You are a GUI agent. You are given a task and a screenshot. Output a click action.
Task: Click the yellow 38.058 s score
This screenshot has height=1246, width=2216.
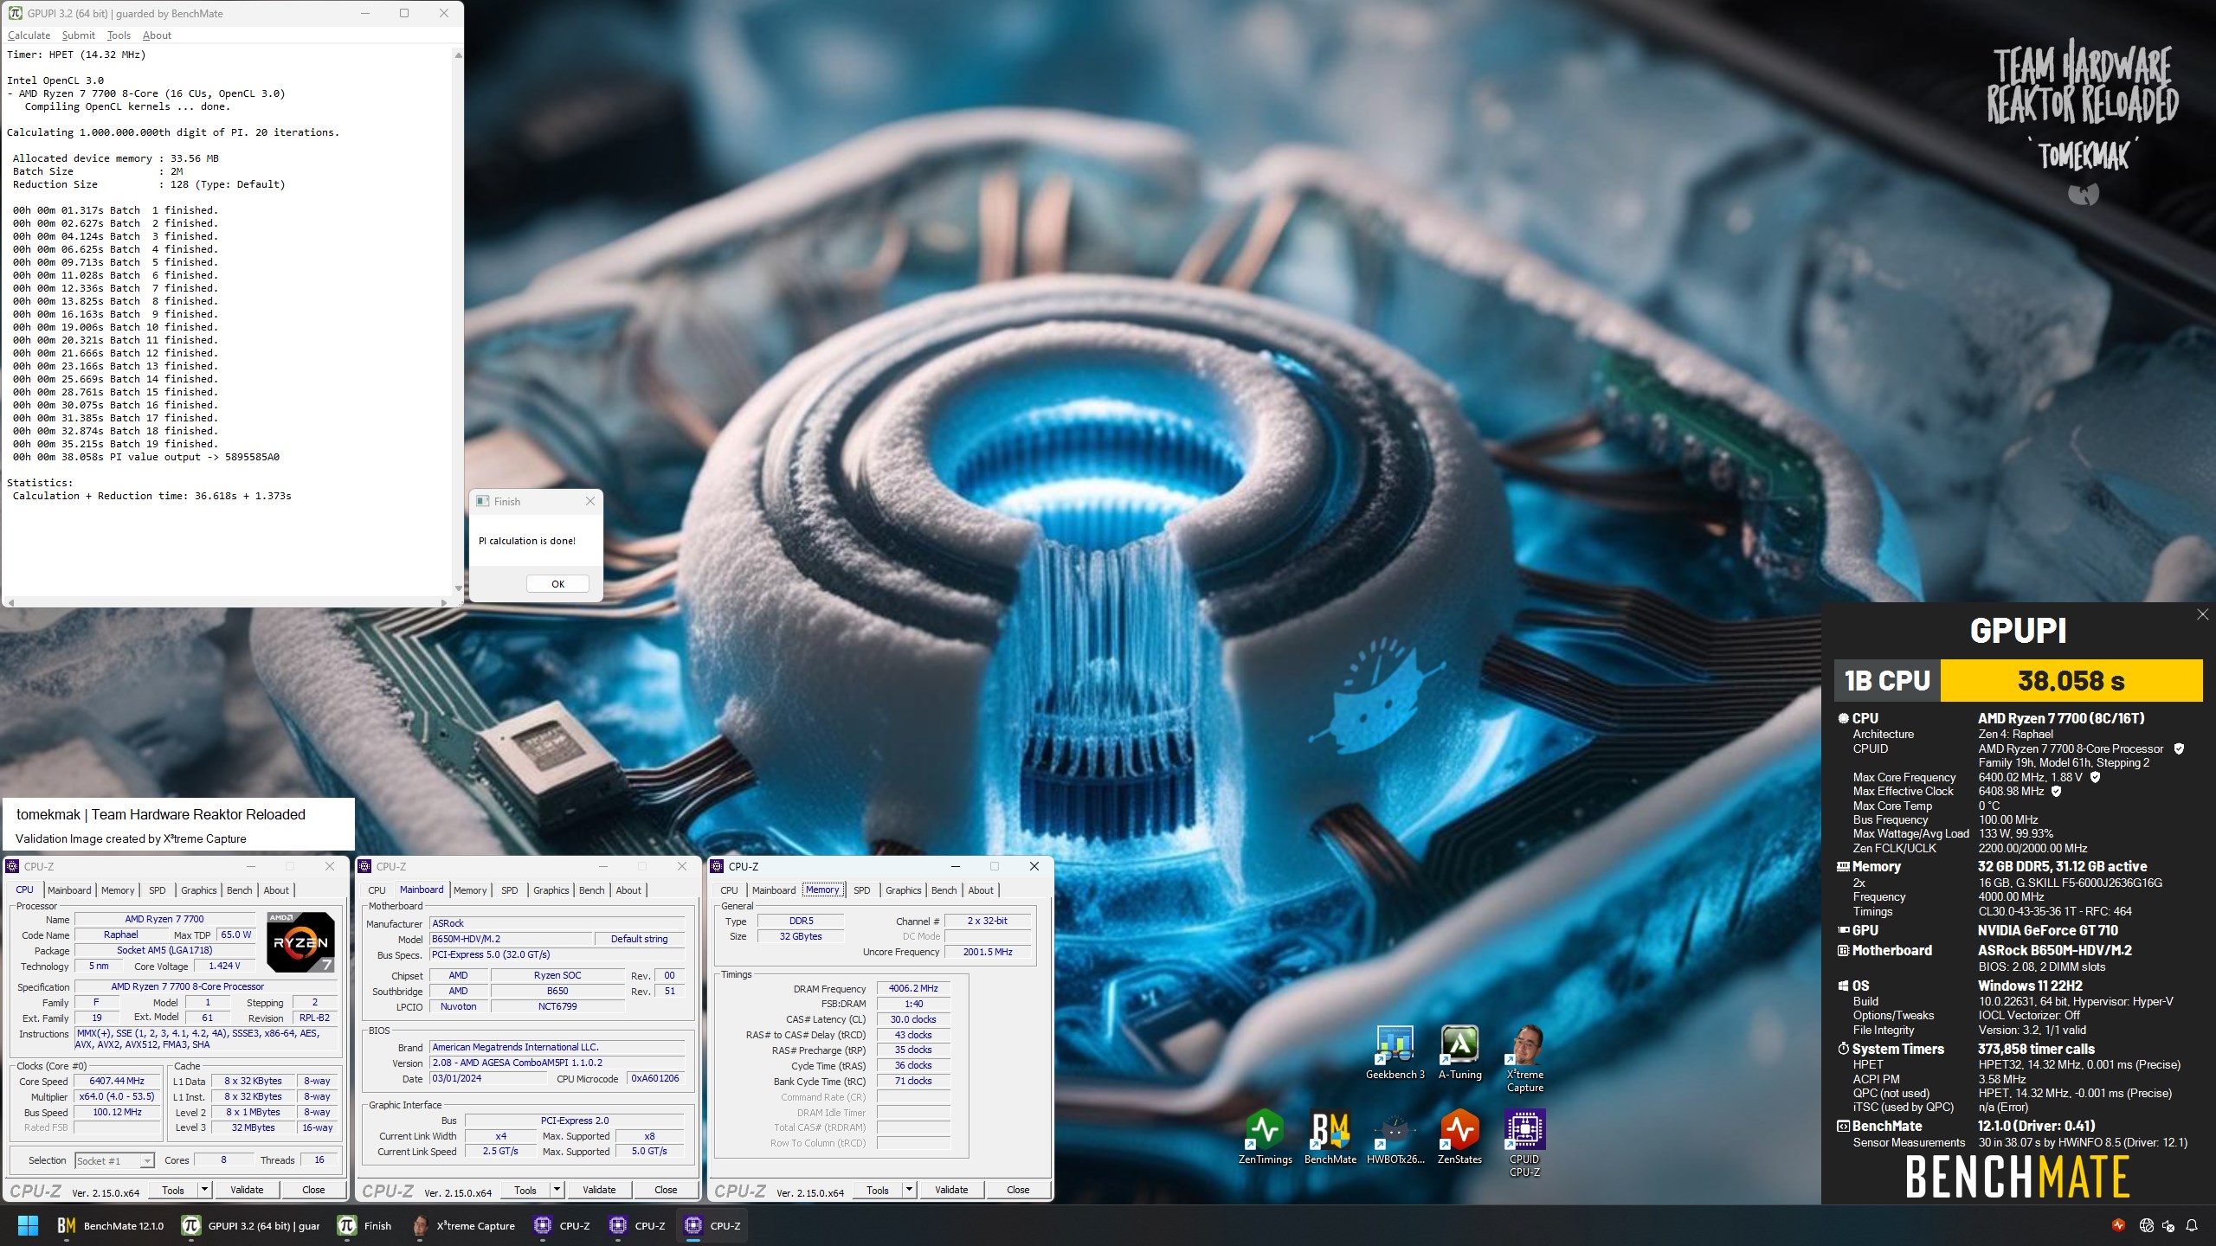click(2071, 681)
